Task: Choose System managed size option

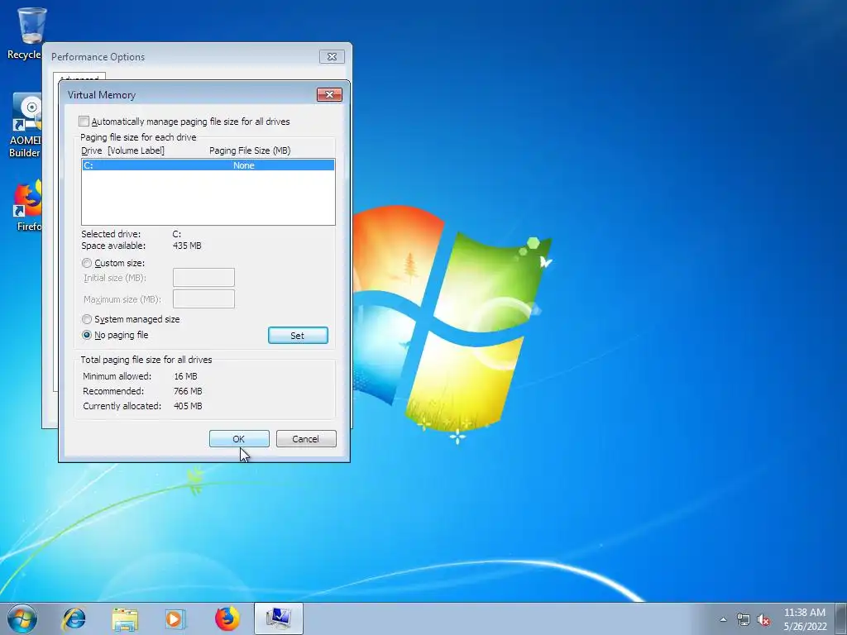Action: (x=86, y=319)
